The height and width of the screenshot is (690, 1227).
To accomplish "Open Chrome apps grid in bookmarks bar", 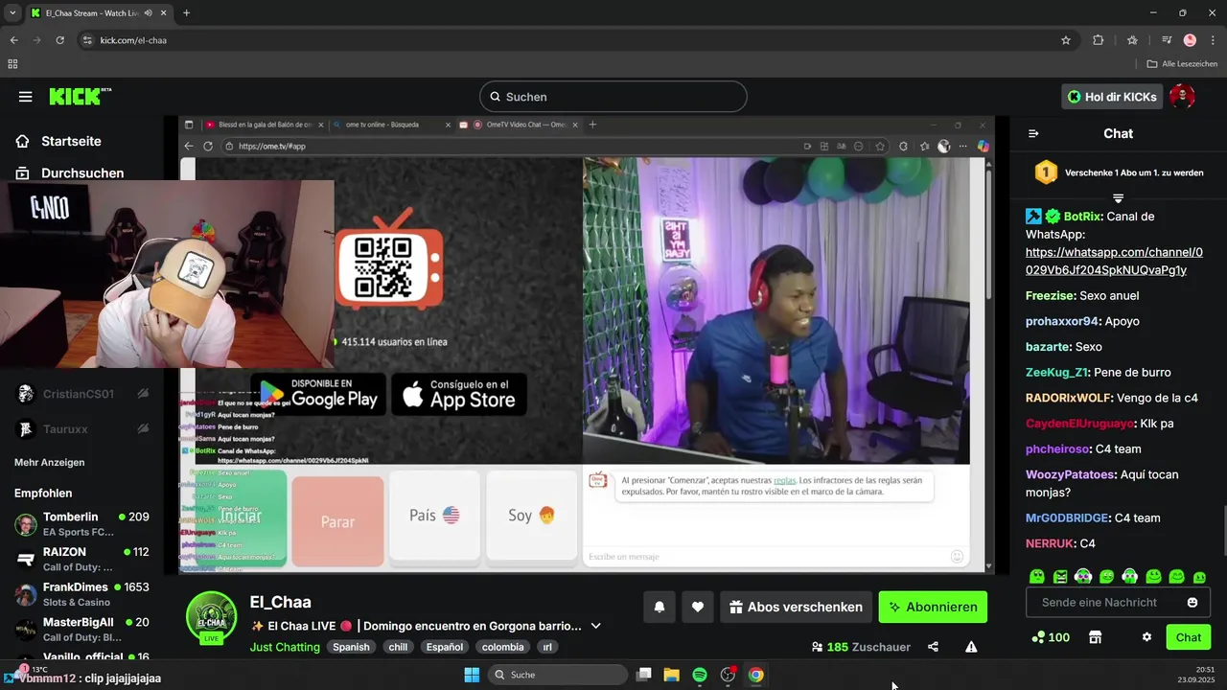I will [x=12, y=64].
